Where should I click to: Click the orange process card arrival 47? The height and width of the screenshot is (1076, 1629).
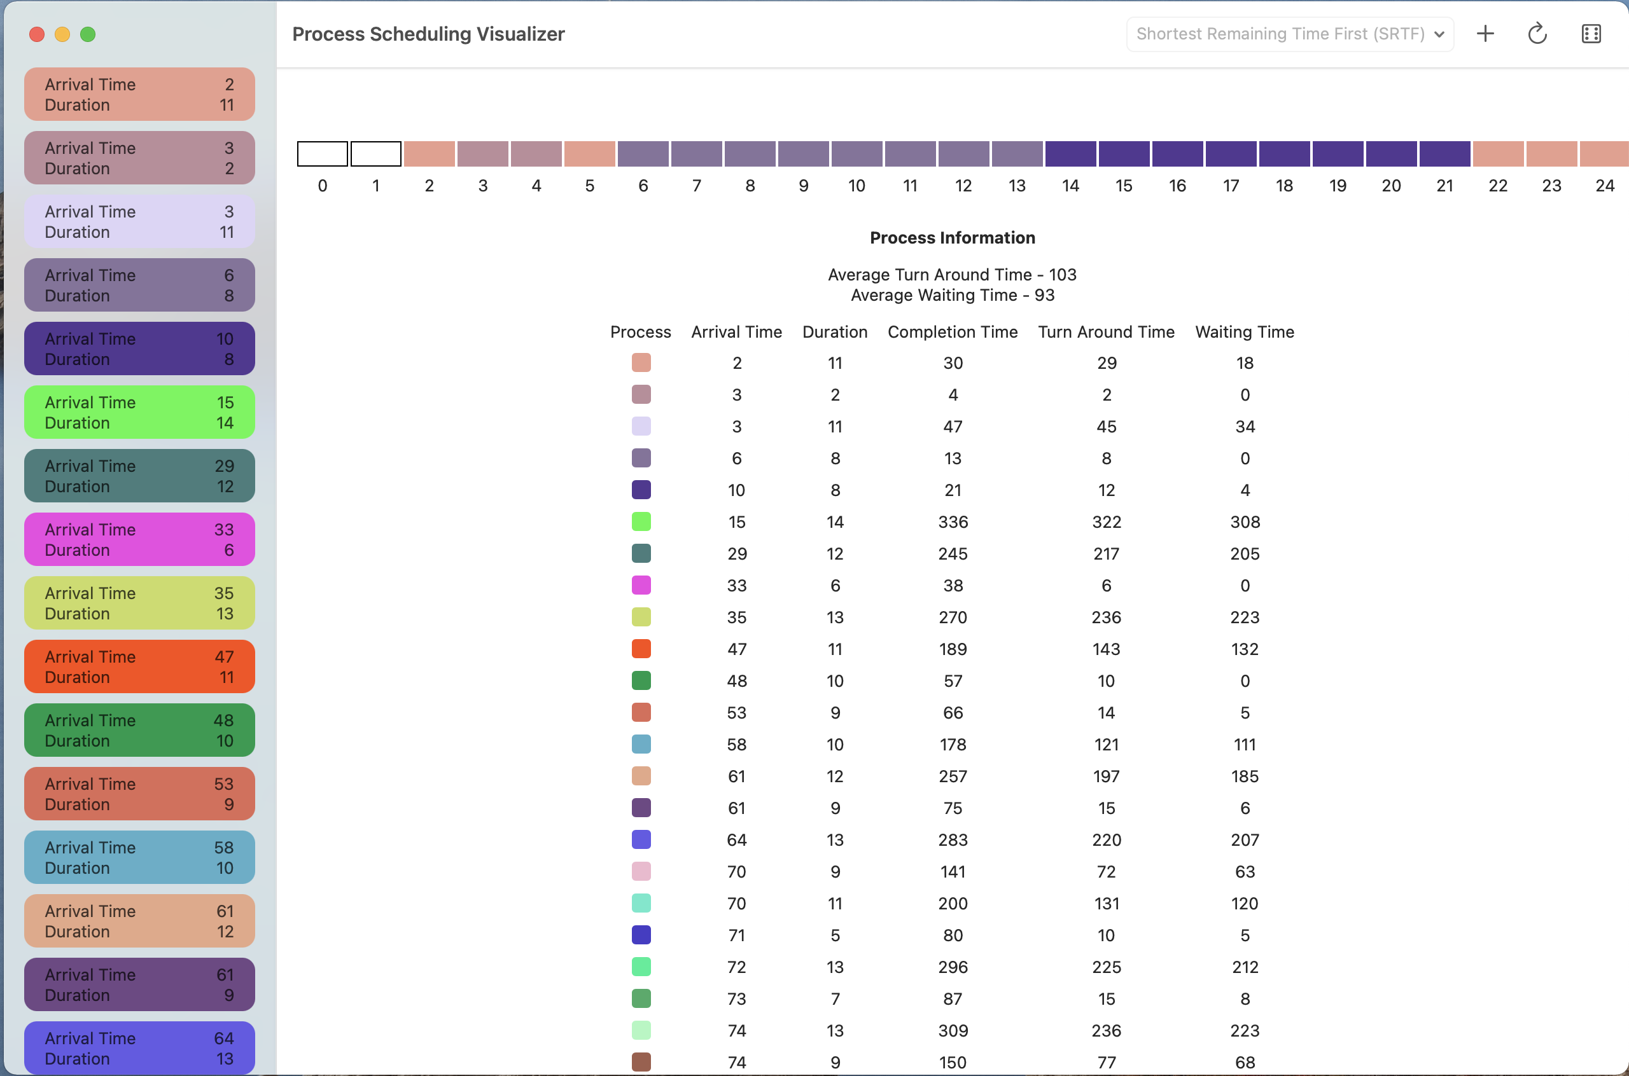139,666
